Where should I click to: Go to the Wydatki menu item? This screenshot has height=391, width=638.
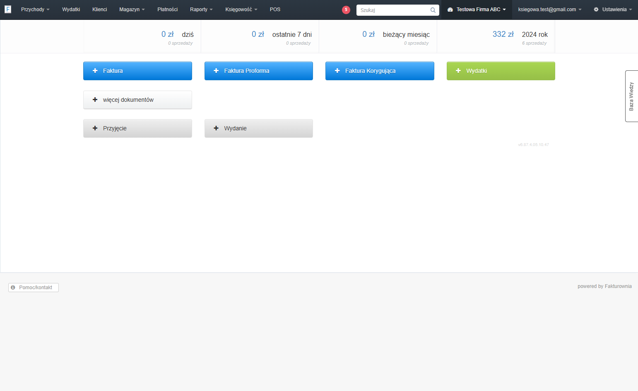[x=71, y=10]
